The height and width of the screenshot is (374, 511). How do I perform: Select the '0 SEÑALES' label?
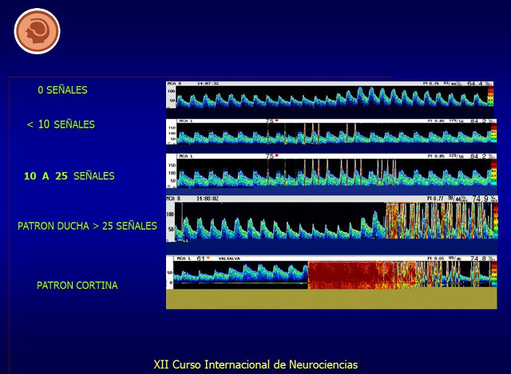pos(62,90)
